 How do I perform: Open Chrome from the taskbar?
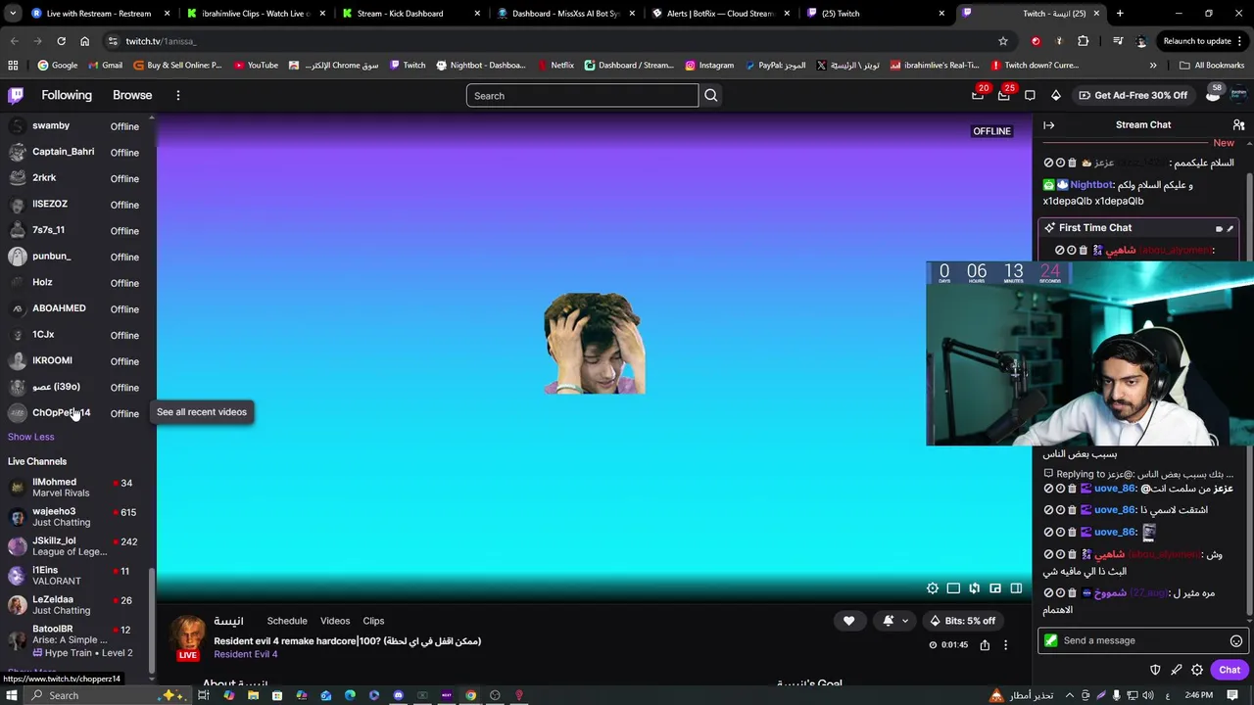(470, 696)
